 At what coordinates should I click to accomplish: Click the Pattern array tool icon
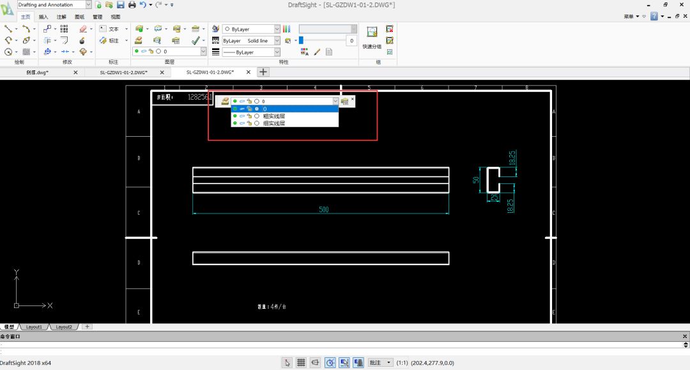[65, 29]
